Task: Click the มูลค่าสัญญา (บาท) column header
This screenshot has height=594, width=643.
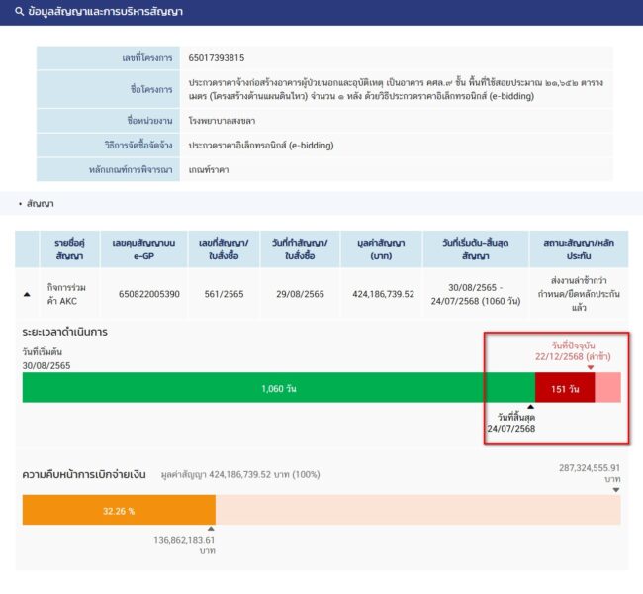Action: (x=382, y=248)
